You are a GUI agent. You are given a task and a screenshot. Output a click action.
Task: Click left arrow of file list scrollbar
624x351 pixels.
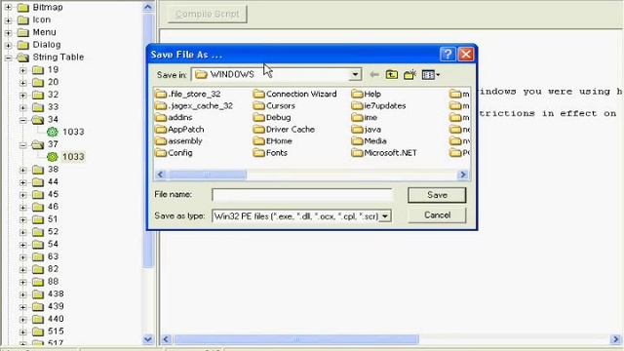click(x=161, y=175)
